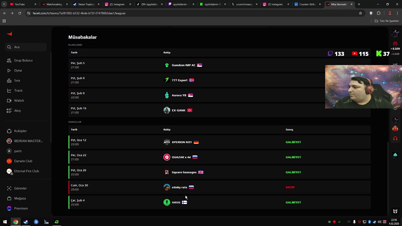Screen dimensions: 402x226
Task: Open the Tüm Yer İşaretleri bookmarks folder
Action: 387,21
